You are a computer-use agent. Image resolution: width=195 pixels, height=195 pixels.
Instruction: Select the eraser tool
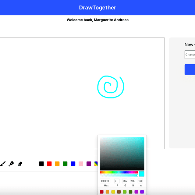tap(20, 164)
